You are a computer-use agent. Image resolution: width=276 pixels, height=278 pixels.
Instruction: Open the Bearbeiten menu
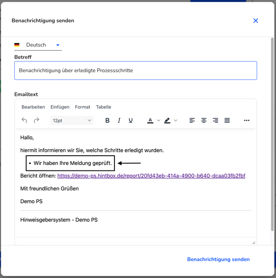coord(33,107)
